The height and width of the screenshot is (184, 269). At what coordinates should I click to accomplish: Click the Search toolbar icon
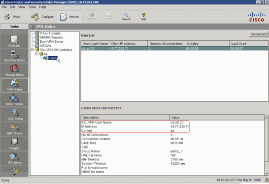tap(126, 17)
